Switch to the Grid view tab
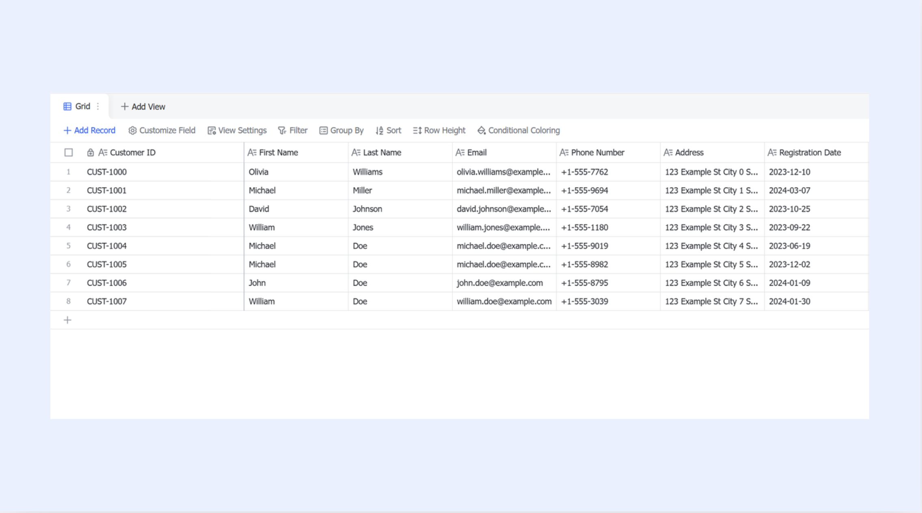Viewport: 922px width, 513px height. 80,106
